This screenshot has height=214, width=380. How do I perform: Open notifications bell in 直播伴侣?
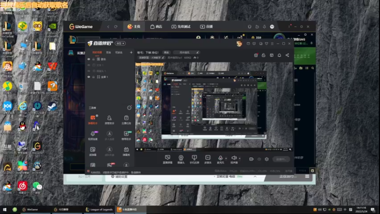tap(279, 55)
